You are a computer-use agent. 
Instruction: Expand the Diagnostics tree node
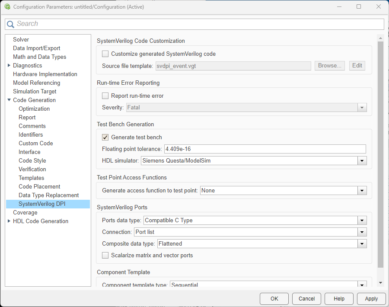9,65
